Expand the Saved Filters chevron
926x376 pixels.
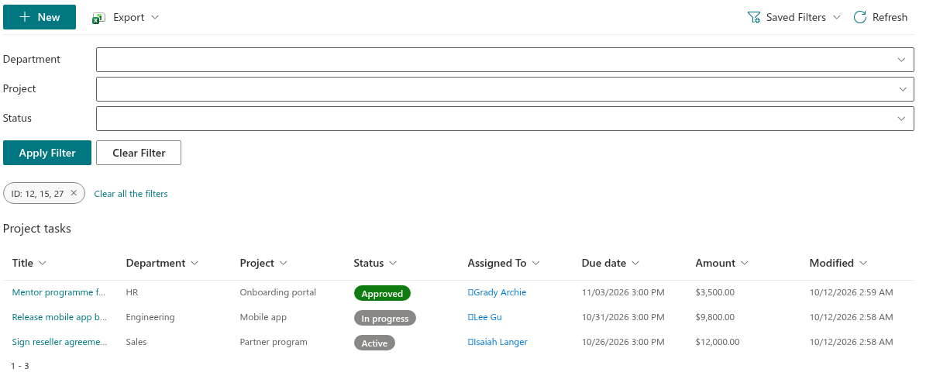click(x=836, y=17)
